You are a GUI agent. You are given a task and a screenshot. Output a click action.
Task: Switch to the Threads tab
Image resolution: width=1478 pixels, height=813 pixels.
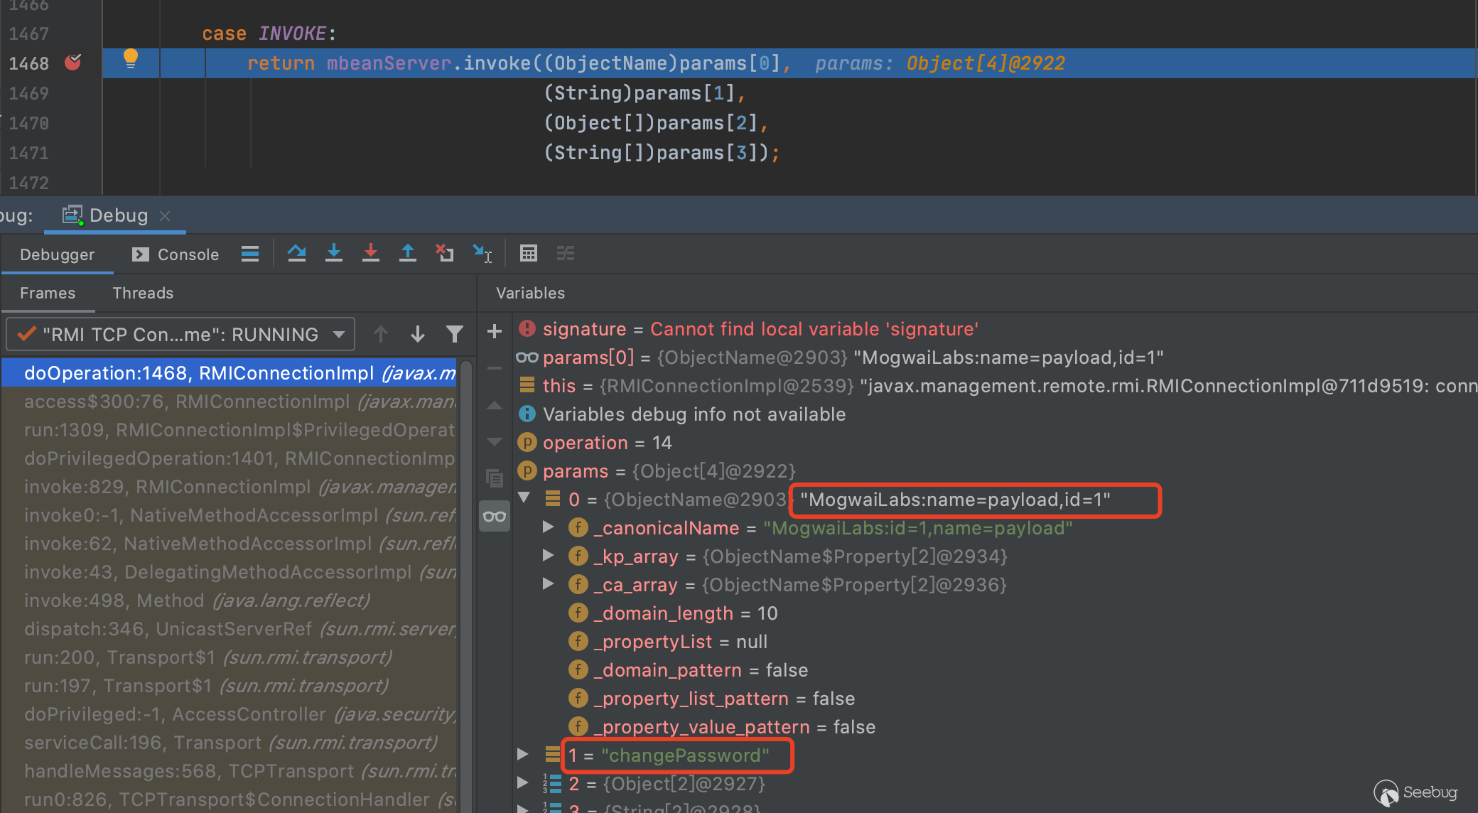point(143,293)
